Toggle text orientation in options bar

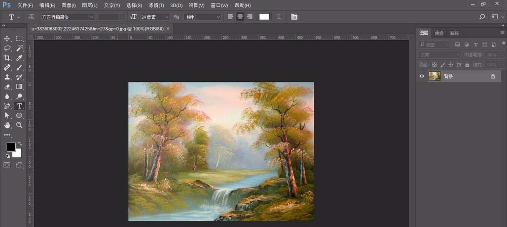[x=31, y=17]
